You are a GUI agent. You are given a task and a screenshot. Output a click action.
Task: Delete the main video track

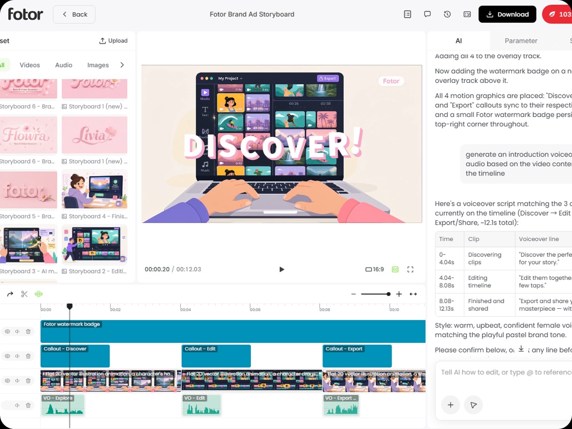click(x=28, y=381)
